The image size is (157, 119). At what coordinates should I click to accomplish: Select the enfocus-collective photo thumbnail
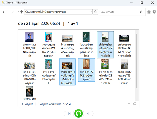[124, 38]
